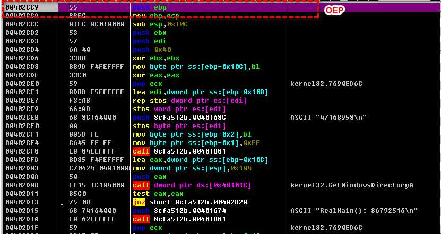Viewport: 441px width, 234px height.
Task: Click hex bytes '68 8C164000'
Action: (92, 118)
